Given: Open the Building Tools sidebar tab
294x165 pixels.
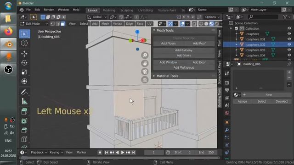Looking at the screenshot, I should (220, 97).
